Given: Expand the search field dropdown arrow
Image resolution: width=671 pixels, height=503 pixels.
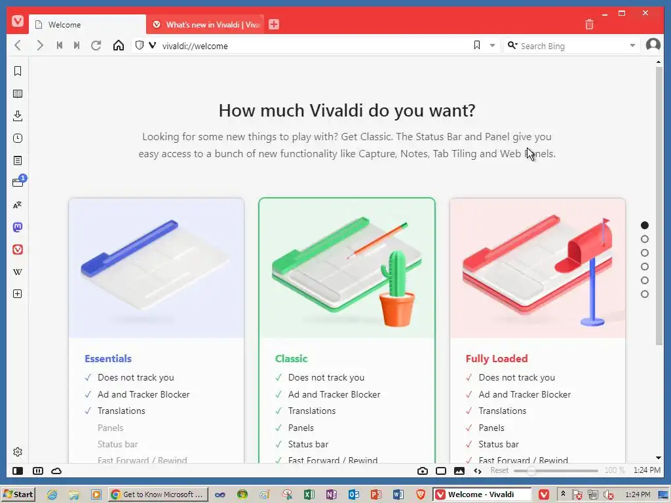Looking at the screenshot, I should (x=632, y=45).
